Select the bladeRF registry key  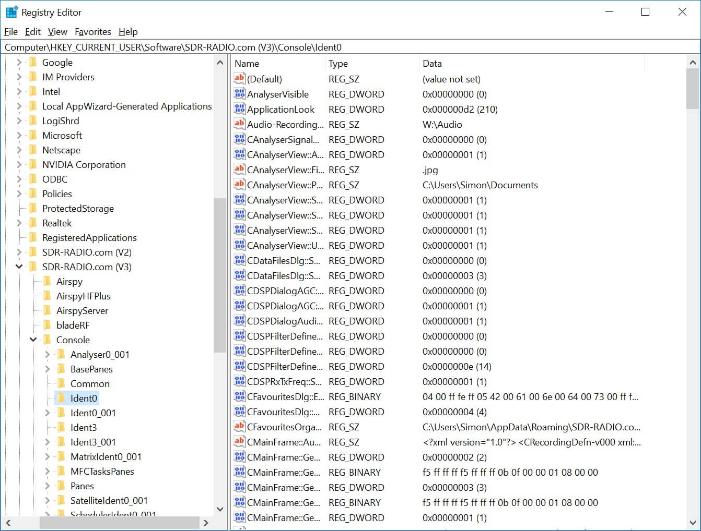tap(73, 325)
